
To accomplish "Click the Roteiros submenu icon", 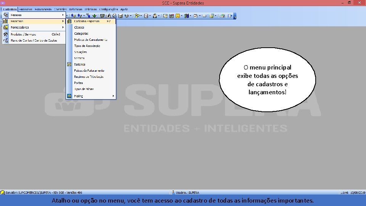I will point(69,64).
